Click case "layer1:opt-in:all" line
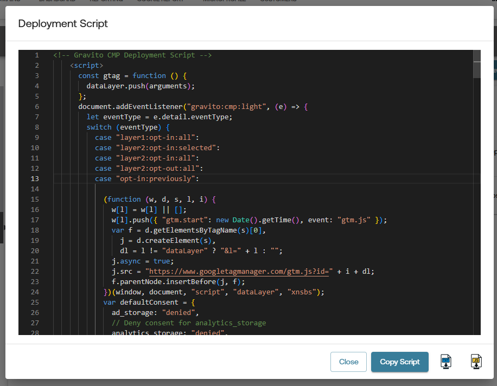 point(146,137)
